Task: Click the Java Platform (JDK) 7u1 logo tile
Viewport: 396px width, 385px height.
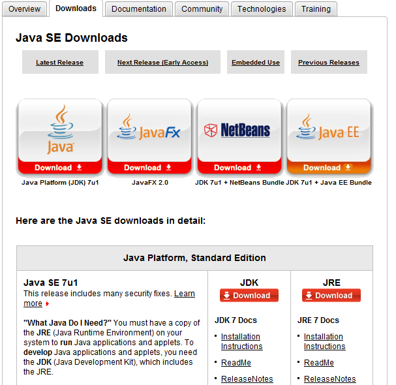Action: pyautogui.click(x=60, y=131)
